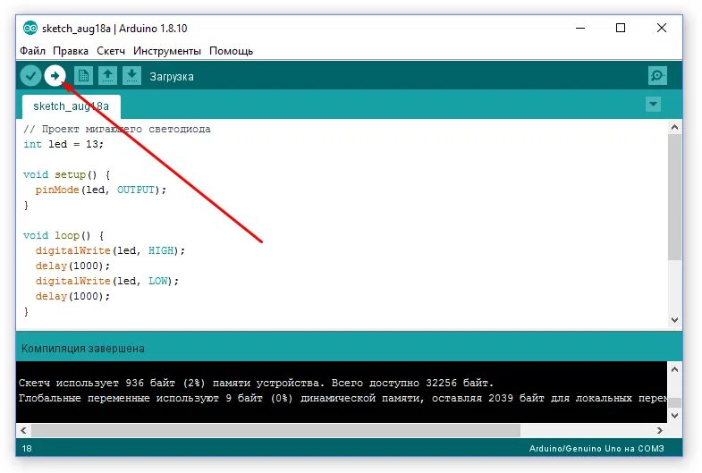Click the 'void setup() {' line
This screenshot has width=702, height=473.
pyautogui.click(x=67, y=174)
